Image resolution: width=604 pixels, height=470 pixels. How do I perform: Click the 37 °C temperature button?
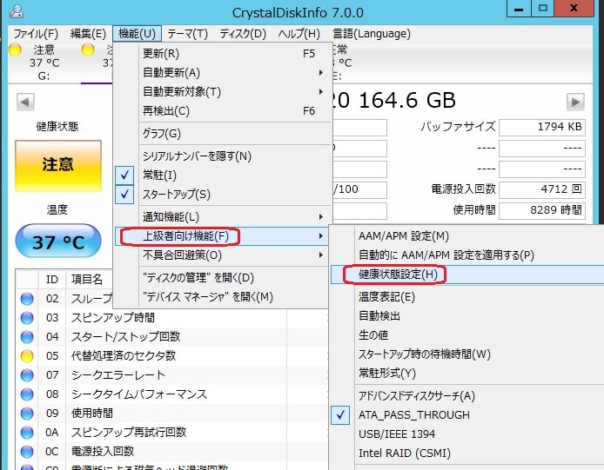[x=58, y=242]
